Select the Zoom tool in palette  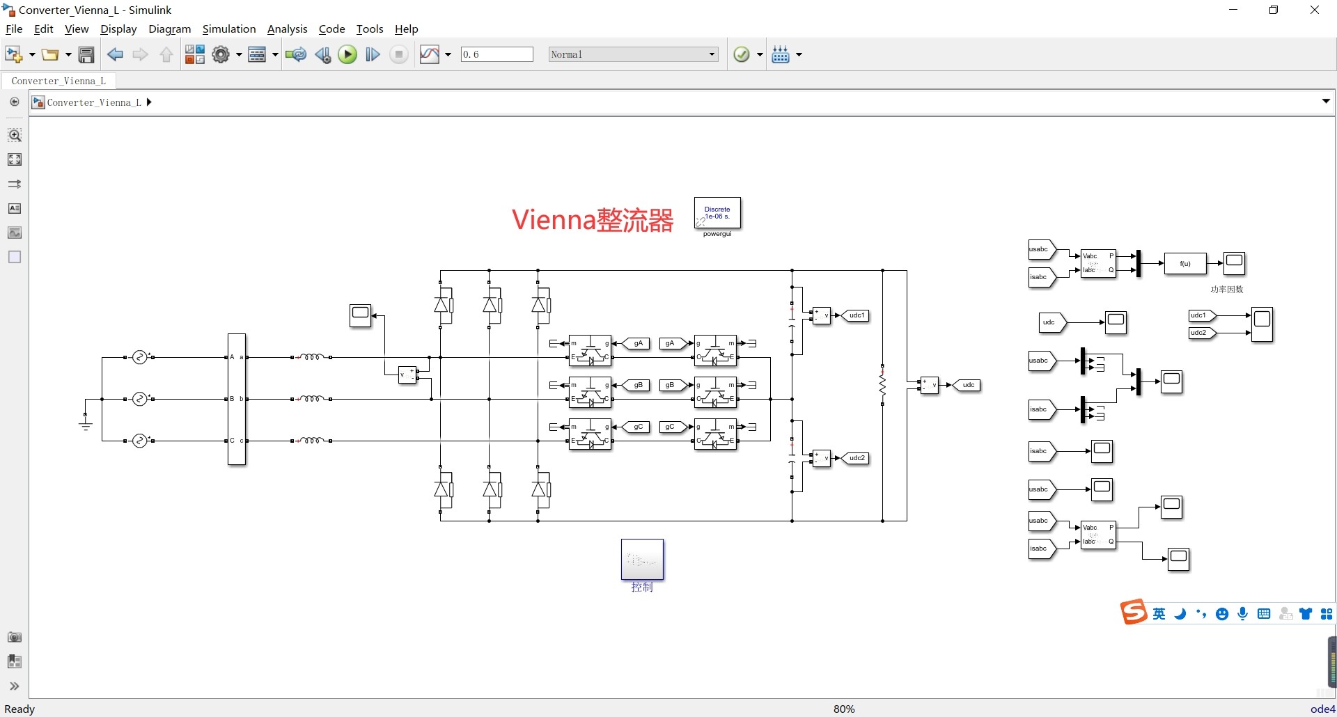[15, 135]
